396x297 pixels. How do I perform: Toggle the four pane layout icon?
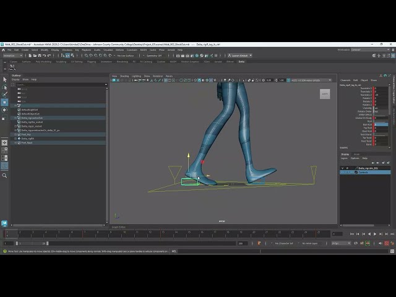pyautogui.click(x=4, y=150)
